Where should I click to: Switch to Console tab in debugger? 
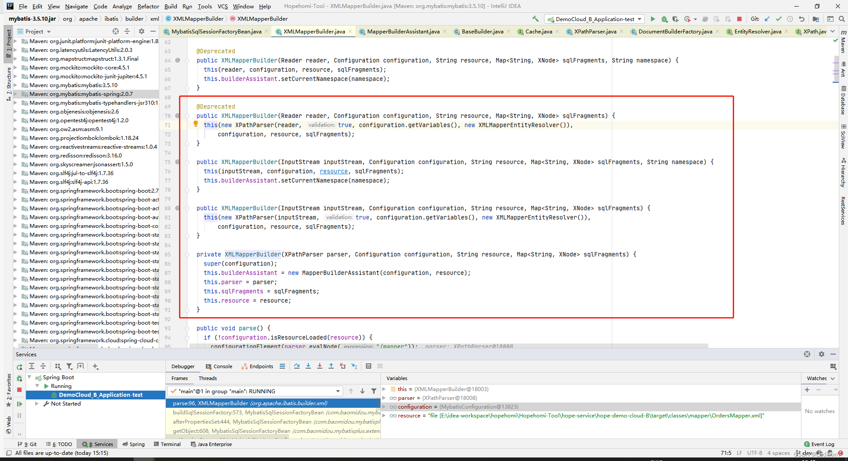219,366
